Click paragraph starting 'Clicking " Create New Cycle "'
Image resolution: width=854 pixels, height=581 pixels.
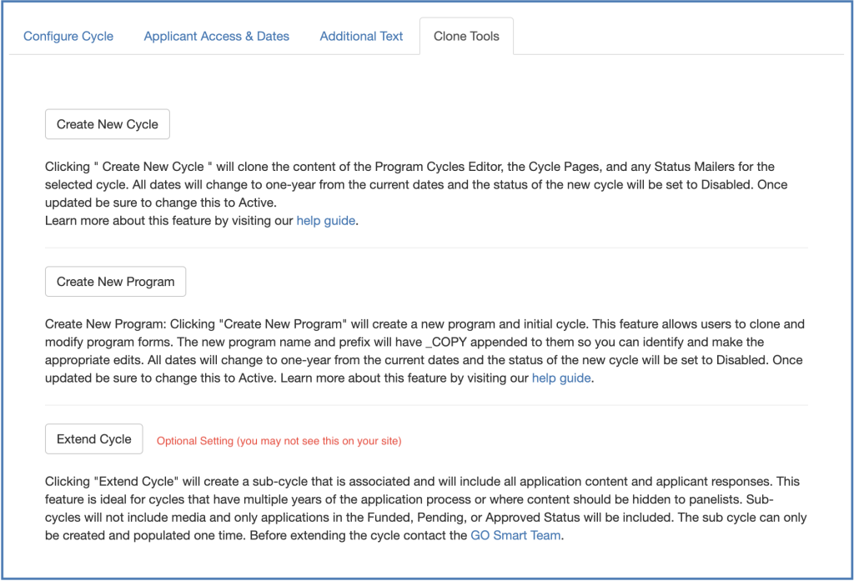pyautogui.click(x=415, y=184)
